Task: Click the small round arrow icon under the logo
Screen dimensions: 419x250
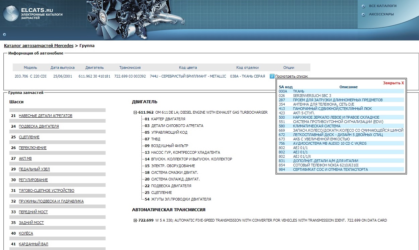Action: pyautogui.click(x=4, y=34)
